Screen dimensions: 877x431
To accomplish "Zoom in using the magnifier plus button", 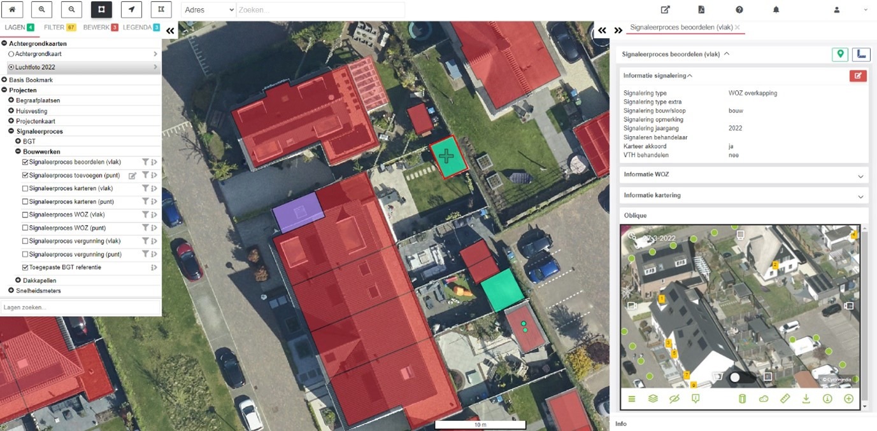I will pyautogui.click(x=42, y=10).
